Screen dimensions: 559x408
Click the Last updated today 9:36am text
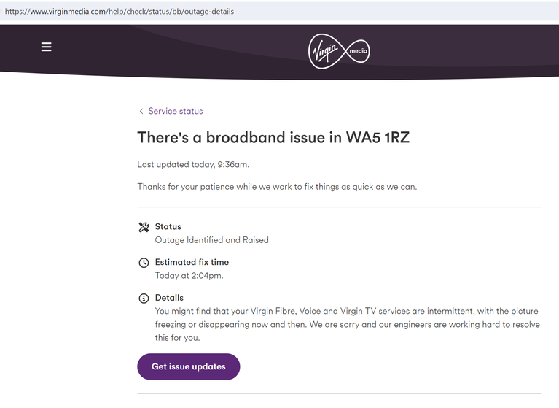click(193, 164)
